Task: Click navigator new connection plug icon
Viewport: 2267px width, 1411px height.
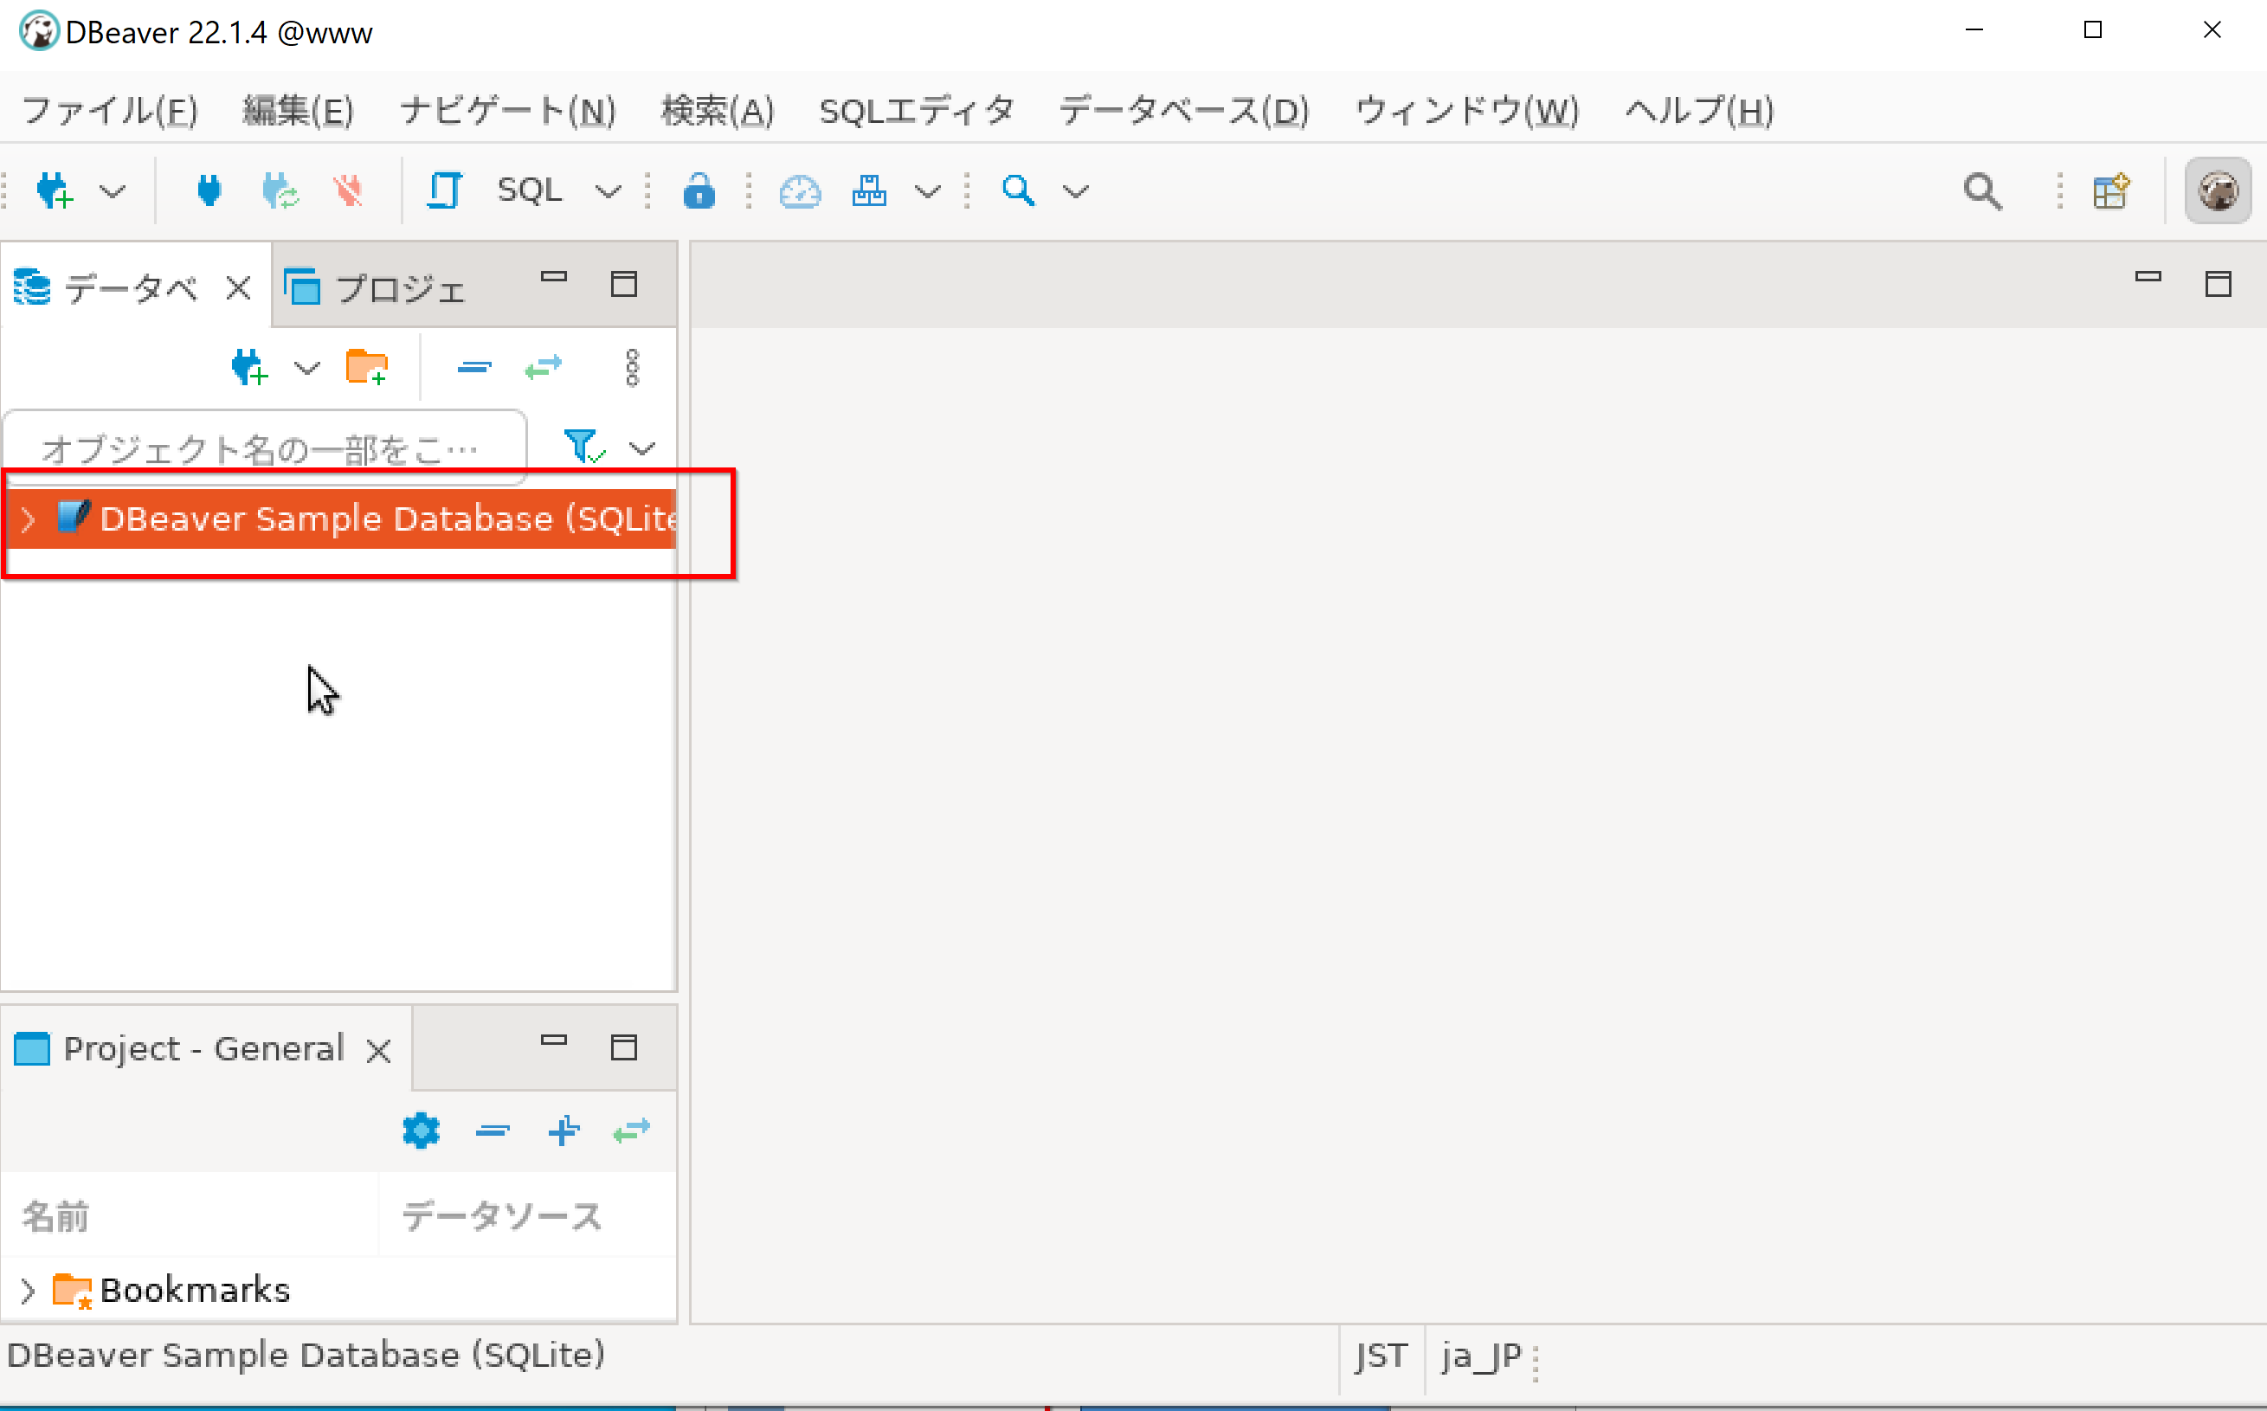Action: coord(250,368)
